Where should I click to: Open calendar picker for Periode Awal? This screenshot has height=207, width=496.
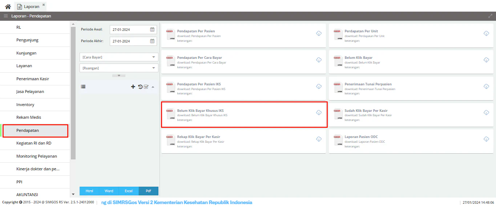pos(153,30)
